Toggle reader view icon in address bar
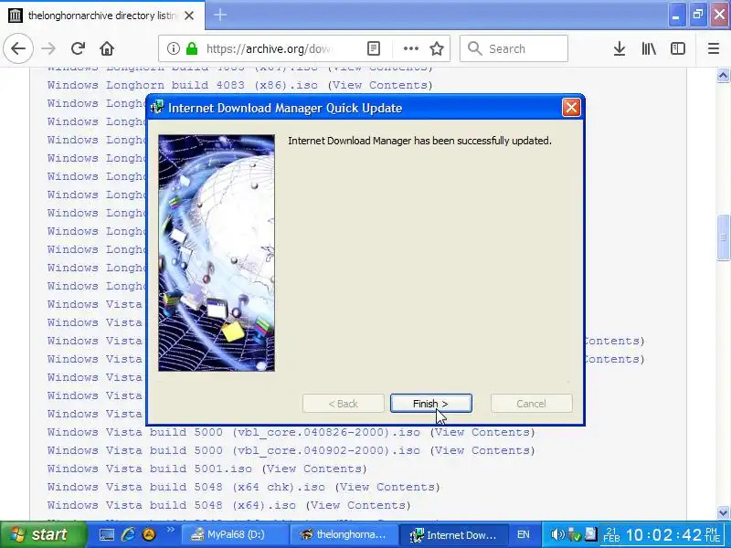 click(x=374, y=48)
